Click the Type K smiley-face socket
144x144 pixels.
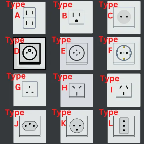(77, 126)
